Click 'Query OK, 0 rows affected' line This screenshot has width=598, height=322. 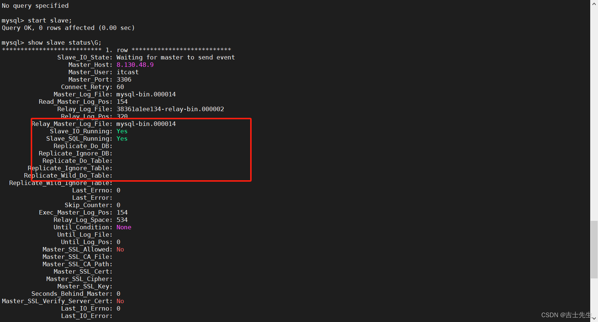(x=68, y=28)
